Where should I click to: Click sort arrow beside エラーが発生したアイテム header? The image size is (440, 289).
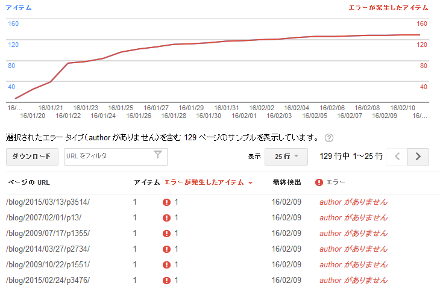click(x=250, y=183)
